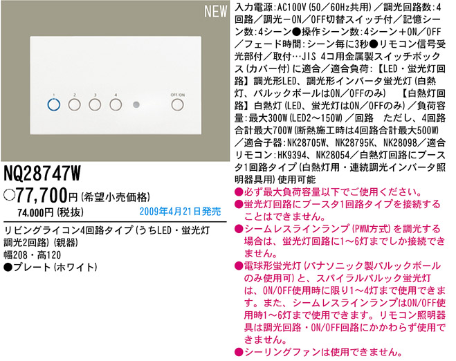Click the 74,000円(税抜) price text
The width and height of the screenshot is (456, 361).
(x=48, y=212)
